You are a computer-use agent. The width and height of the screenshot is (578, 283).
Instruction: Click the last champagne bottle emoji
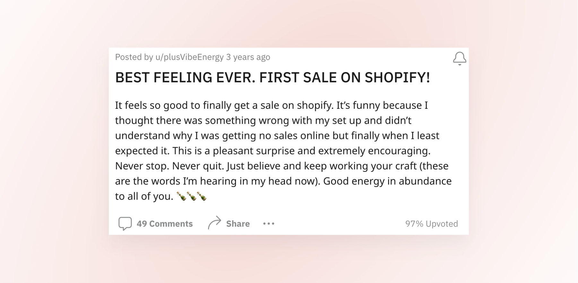tap(202, 196)
